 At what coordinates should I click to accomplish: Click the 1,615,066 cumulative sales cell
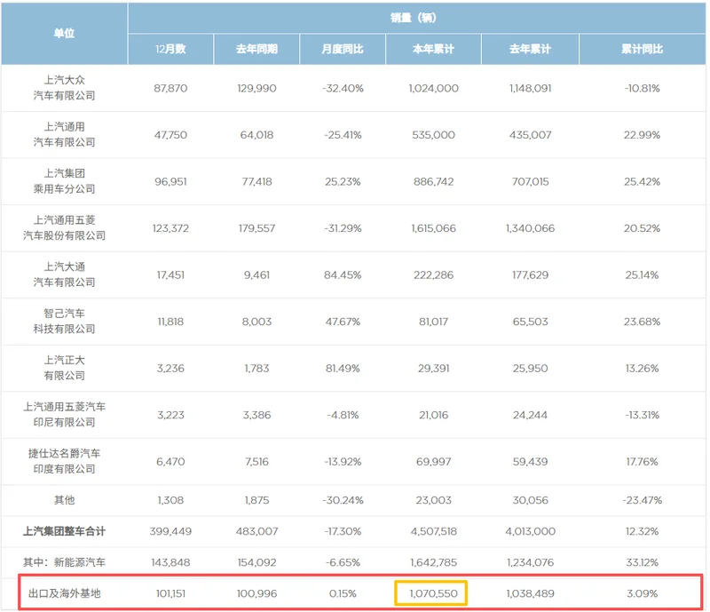(x=432, y=228)
